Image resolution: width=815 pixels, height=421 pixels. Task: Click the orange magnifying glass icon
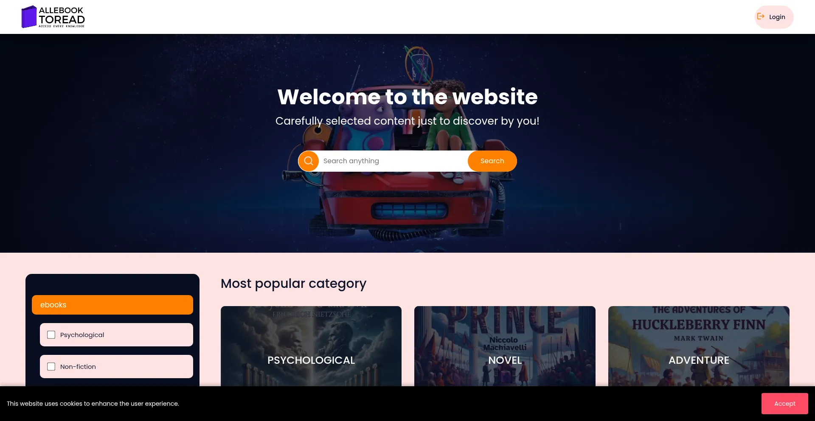tap(309, 161)
